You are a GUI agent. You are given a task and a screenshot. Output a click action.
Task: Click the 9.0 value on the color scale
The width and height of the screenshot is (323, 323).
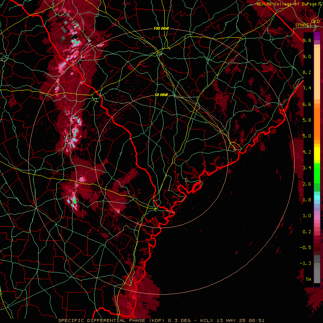tap(307, 56)
